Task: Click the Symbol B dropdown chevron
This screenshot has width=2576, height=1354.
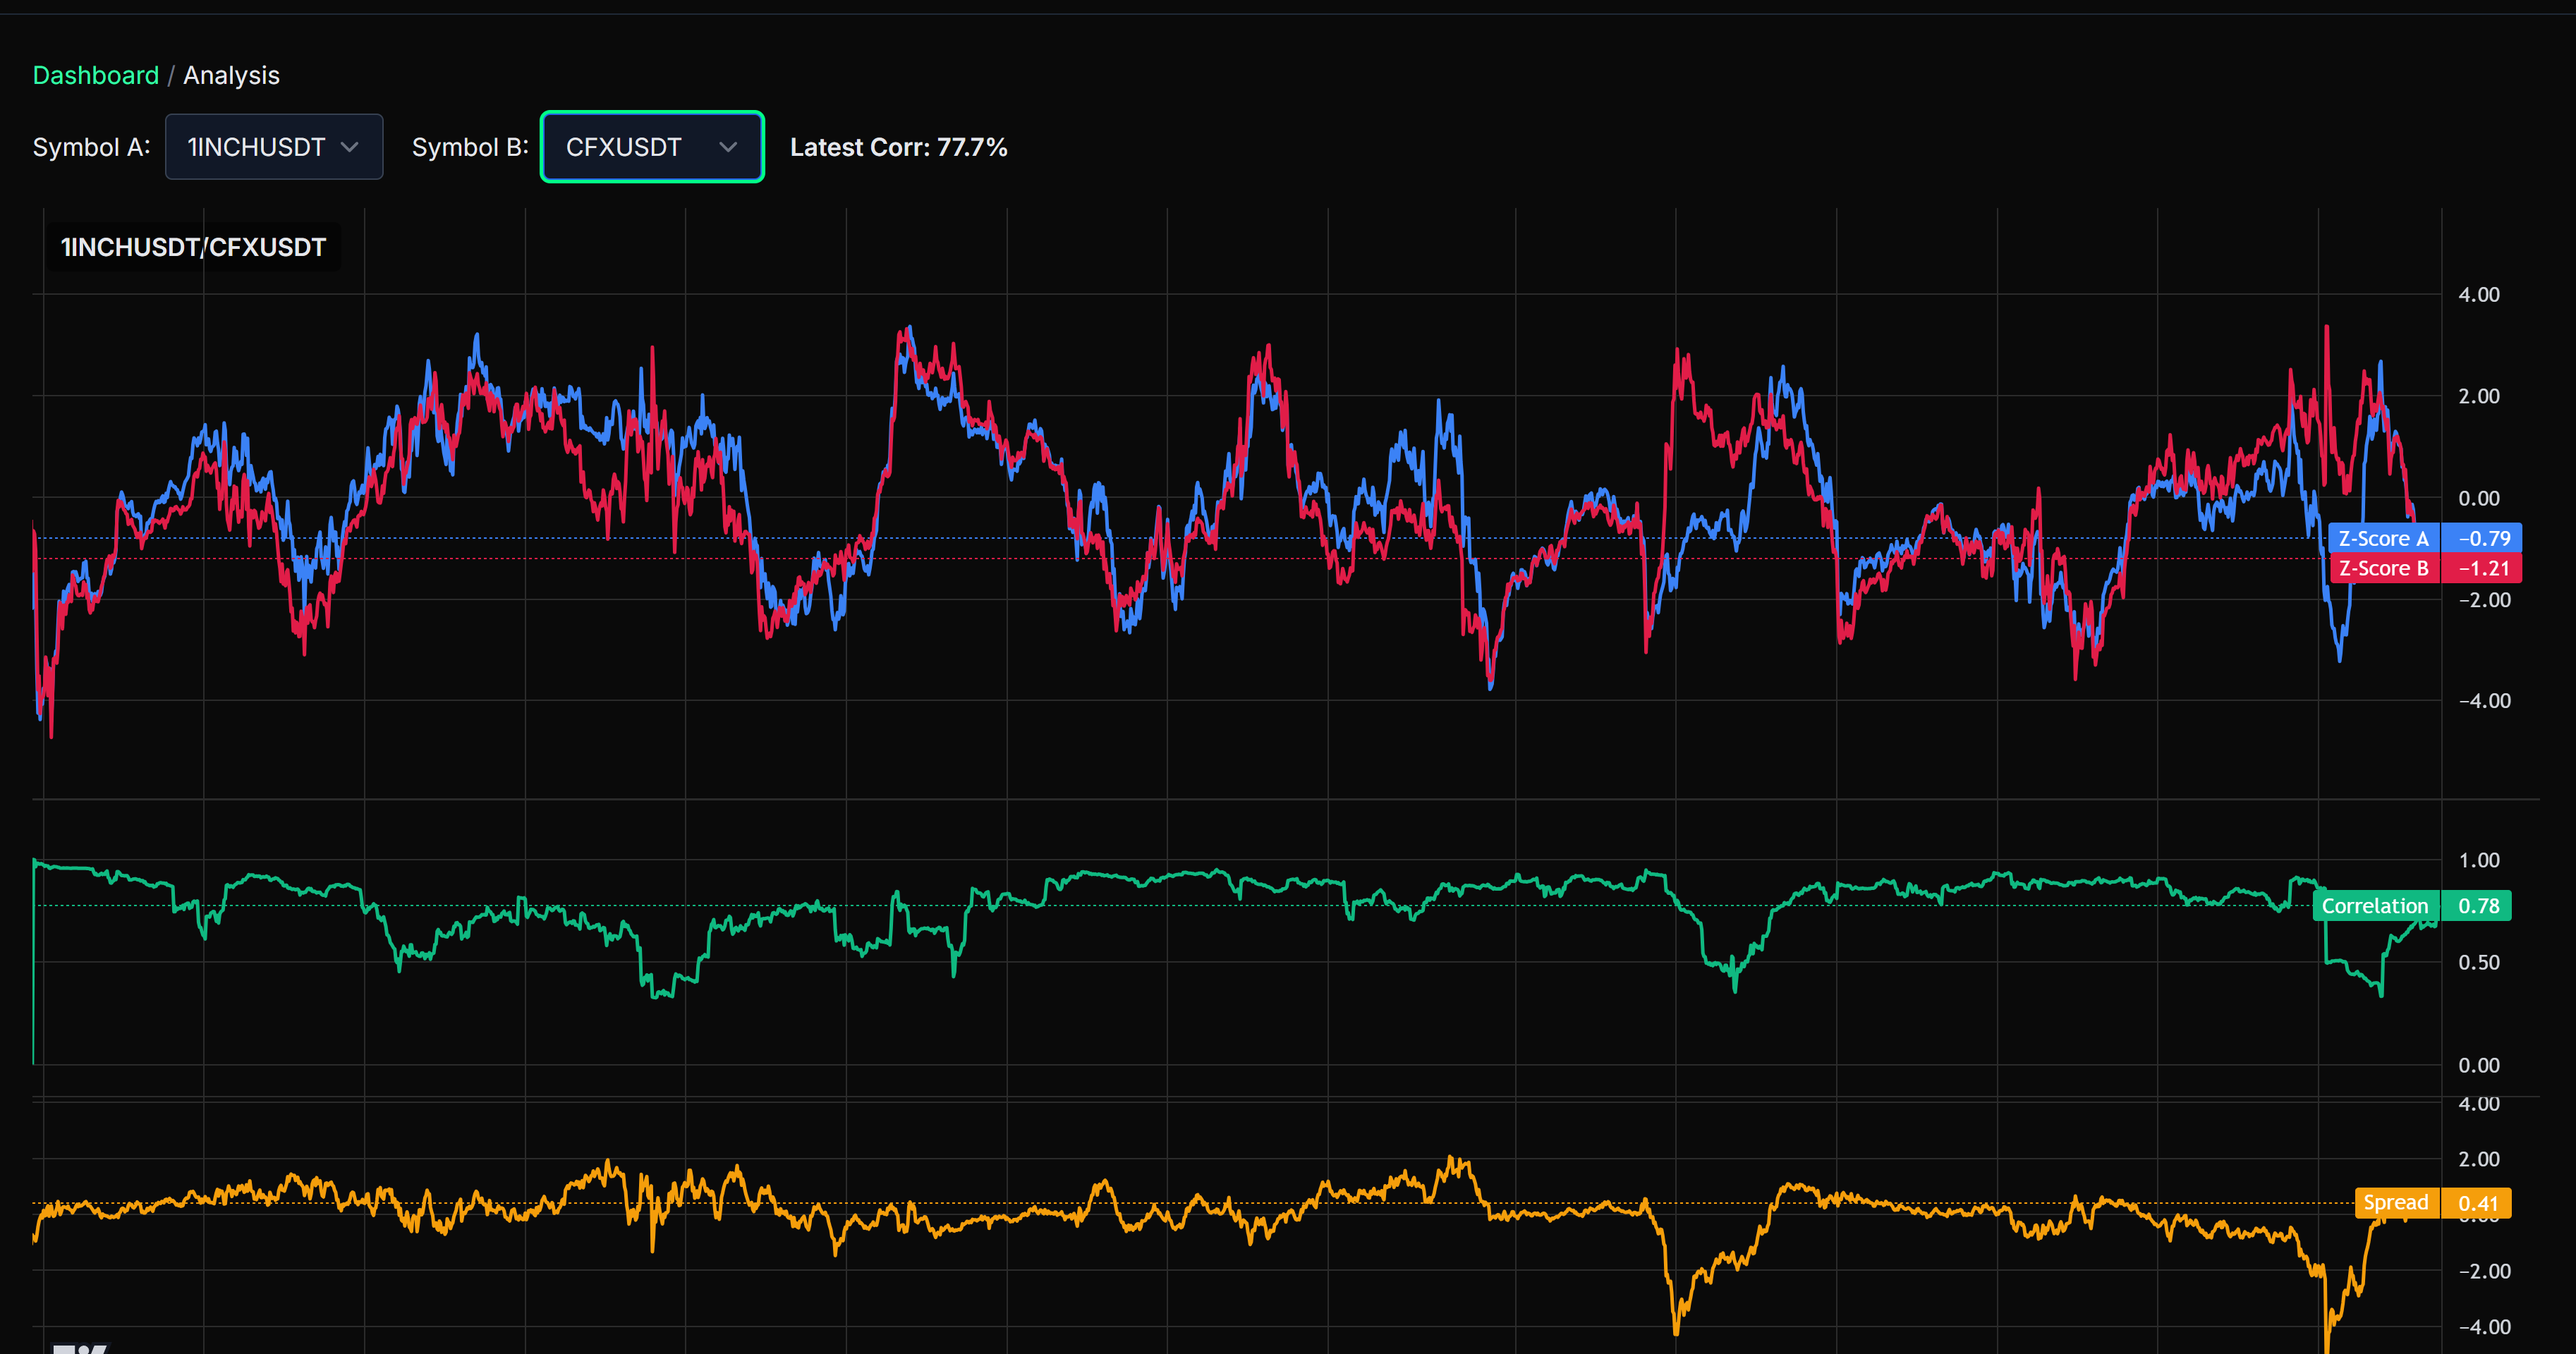Action: tap(728, 147)
